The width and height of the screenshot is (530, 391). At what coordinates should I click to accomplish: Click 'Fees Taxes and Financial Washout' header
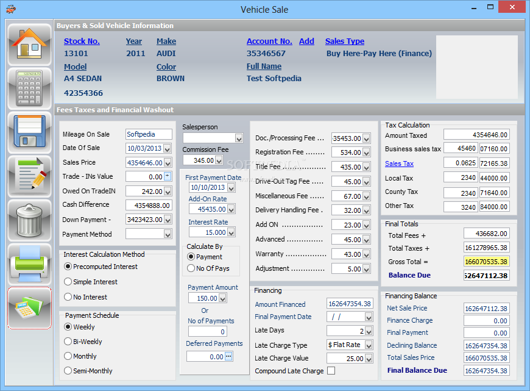pos(115,110)
